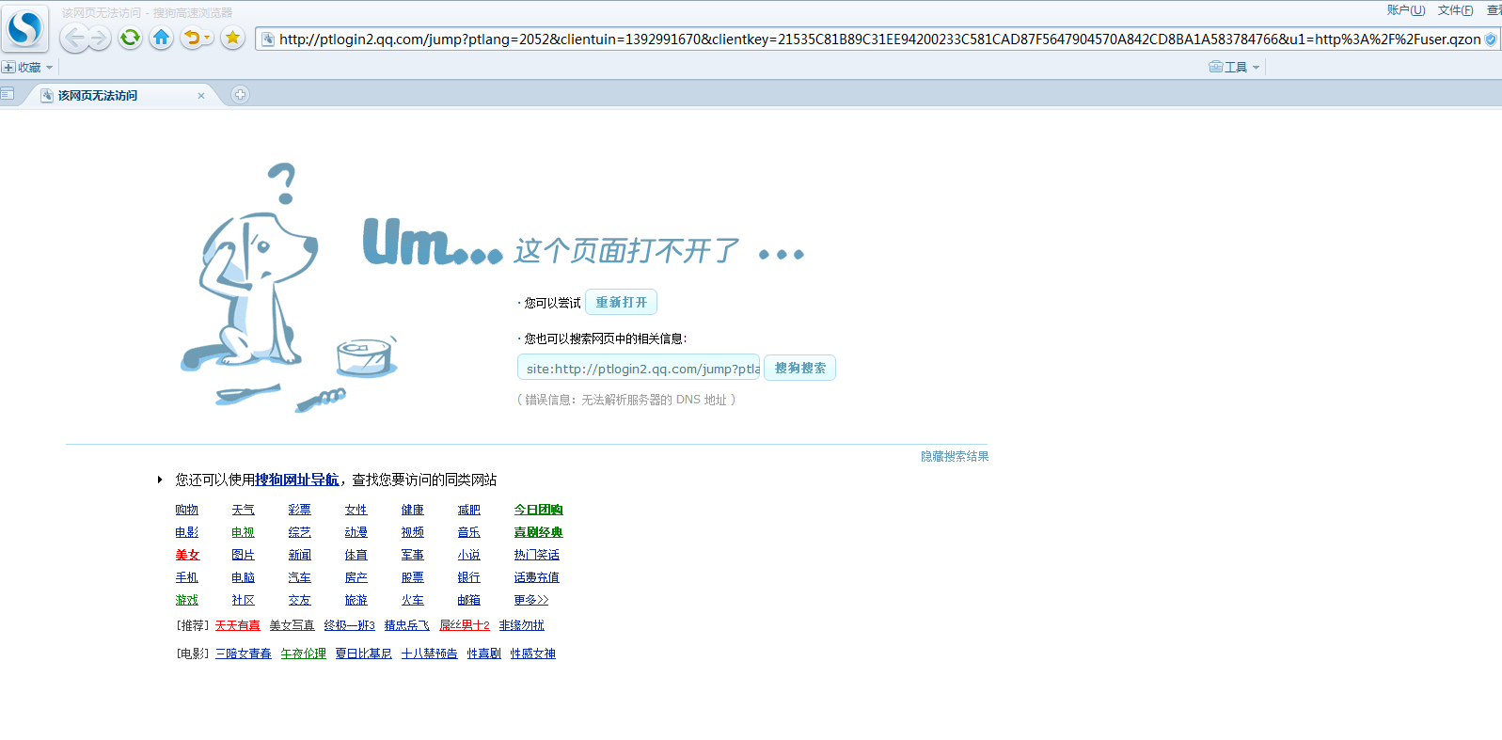Image resolution: width=1502 pixels, height=740 pixels.
Task: Open the 图片 link
Action: [x=243, y=555]
